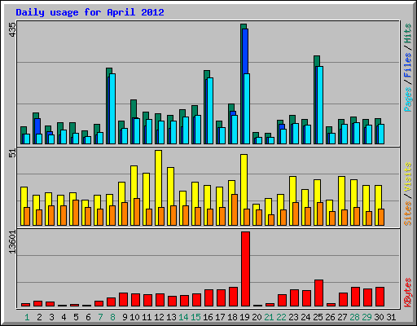Click day label 30 on the x-axis
Viewport: 417px width, 326px height.
point(379,317)
